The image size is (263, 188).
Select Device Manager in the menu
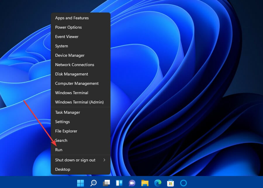[x=70, y=55]
